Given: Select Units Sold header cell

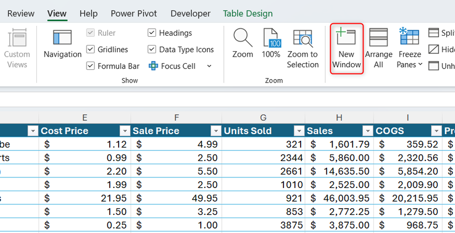Looking at the screenshot, I should [x=264, y=131].
